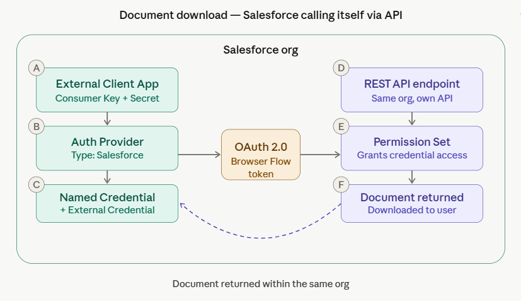521x301 pixels.
Task: Select the OAuth 2.0 Browser Flow box
Action: coord(261,155)
